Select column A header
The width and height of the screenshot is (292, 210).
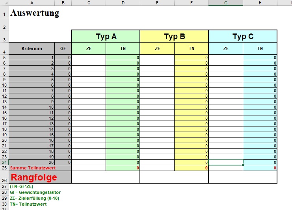click(x=32, y=3)
